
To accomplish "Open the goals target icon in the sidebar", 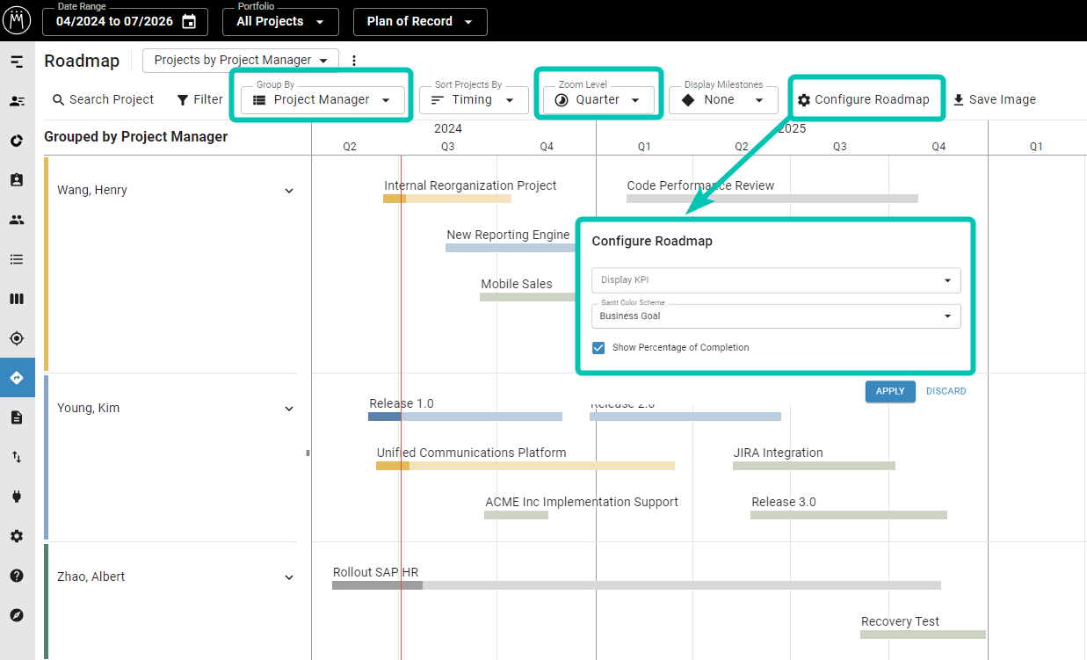I will tap(18, 338).
